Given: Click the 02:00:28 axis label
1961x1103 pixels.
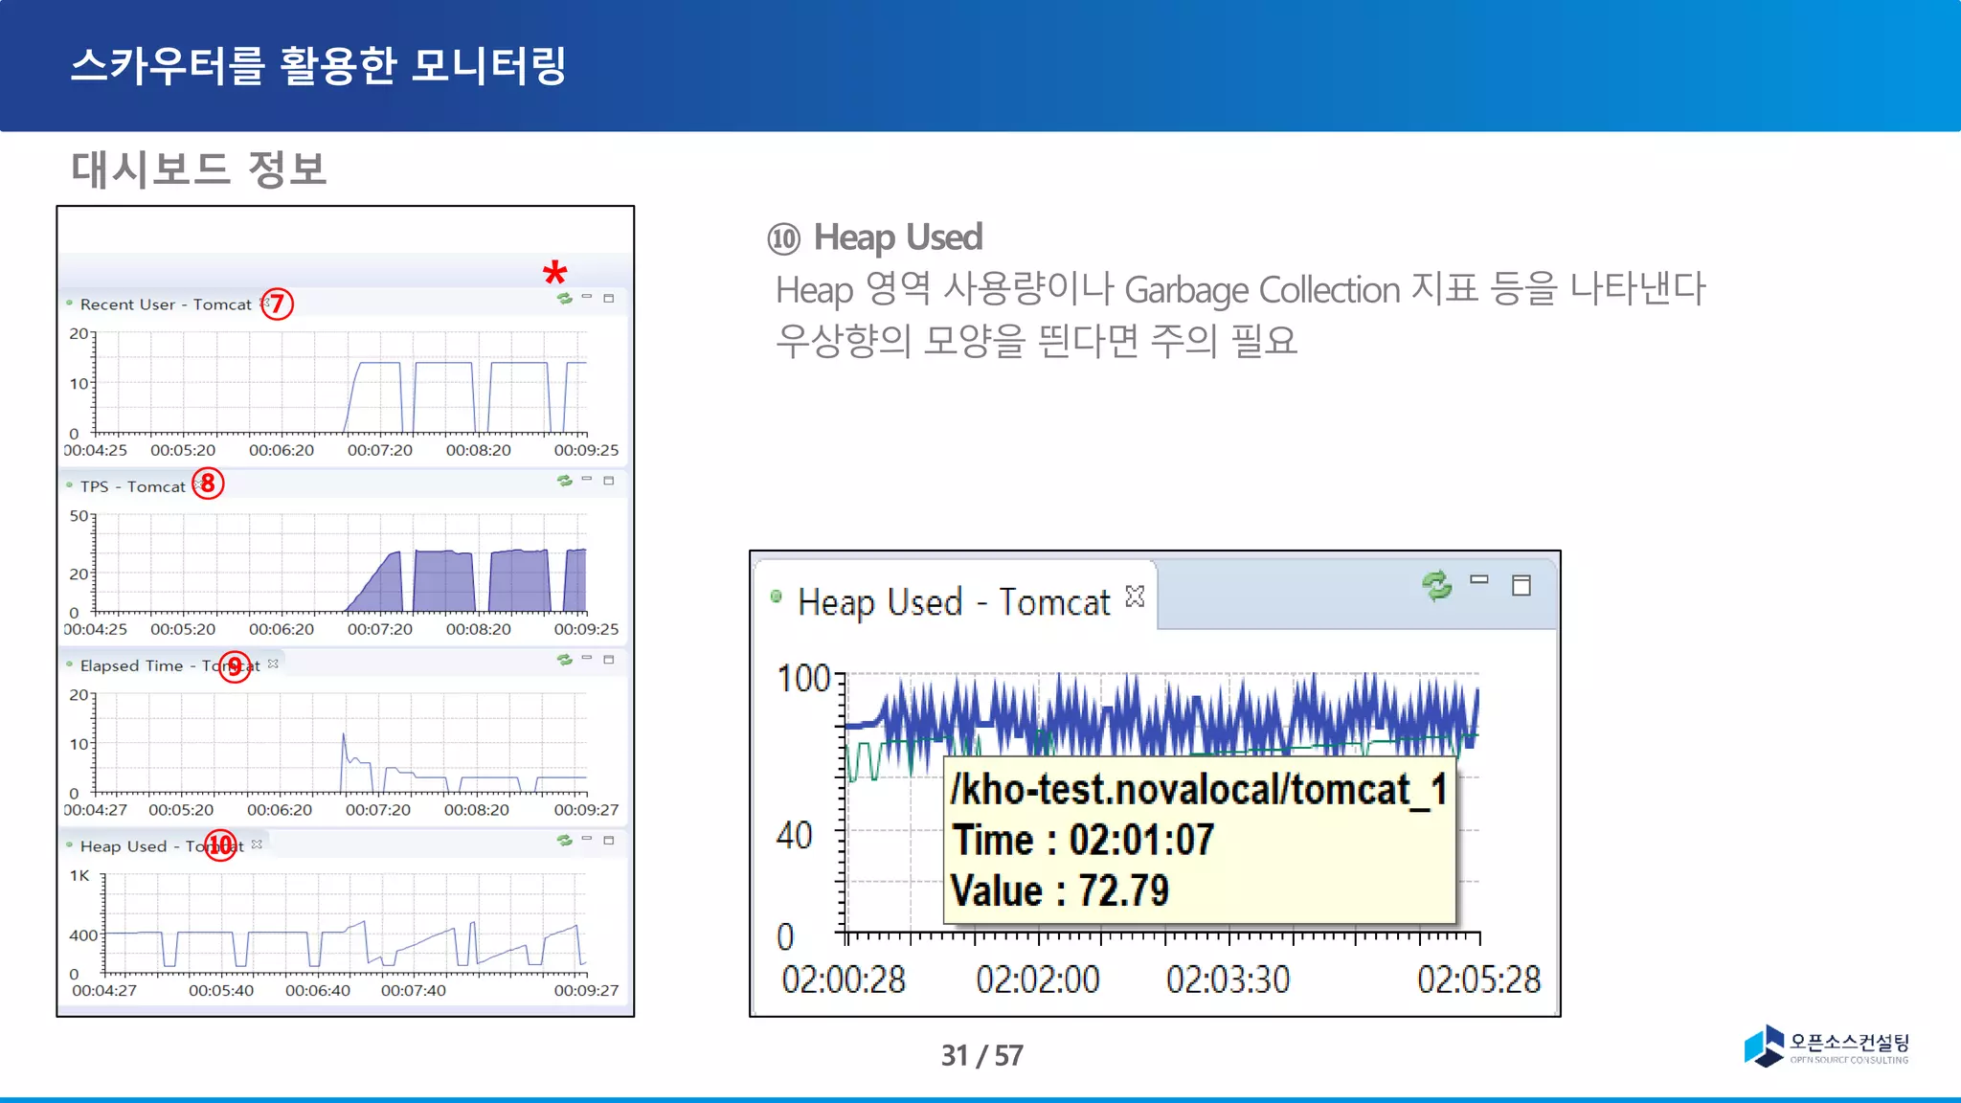Looking at the screenshot, I should tap(844, 979).
